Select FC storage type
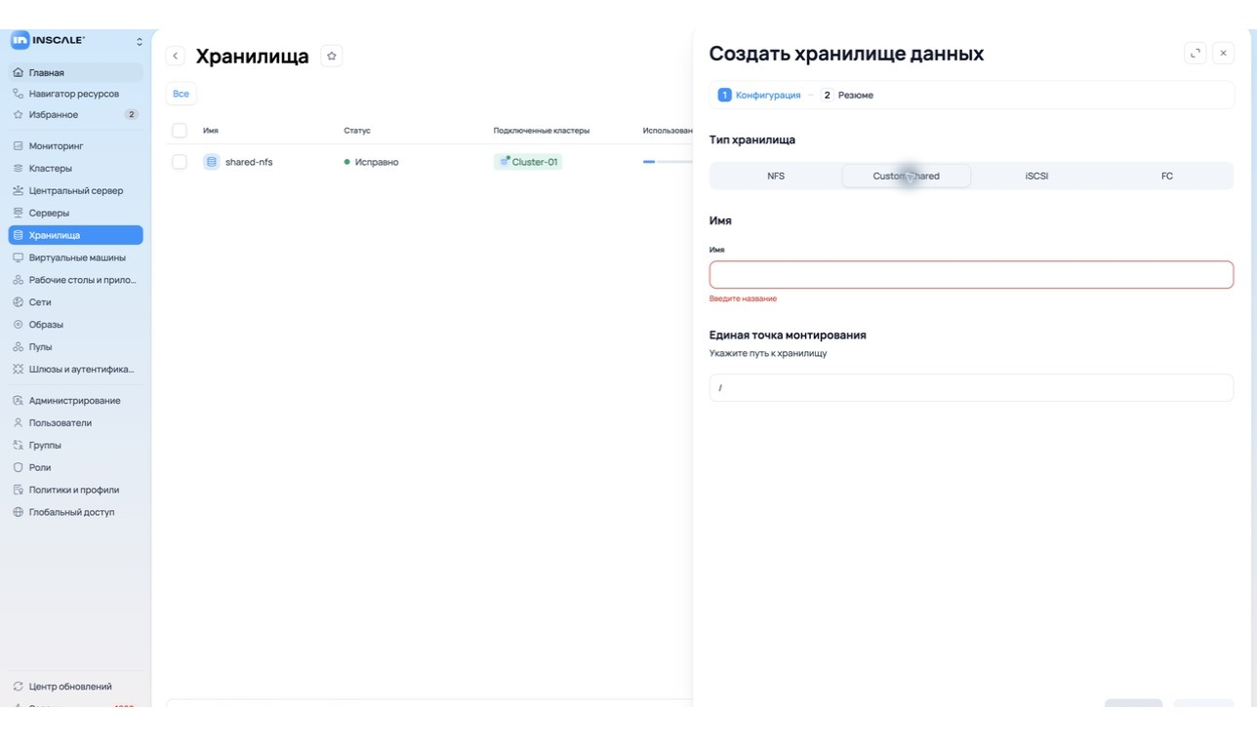Viewport: 1257px width, 749px height. click(1167, 177)
